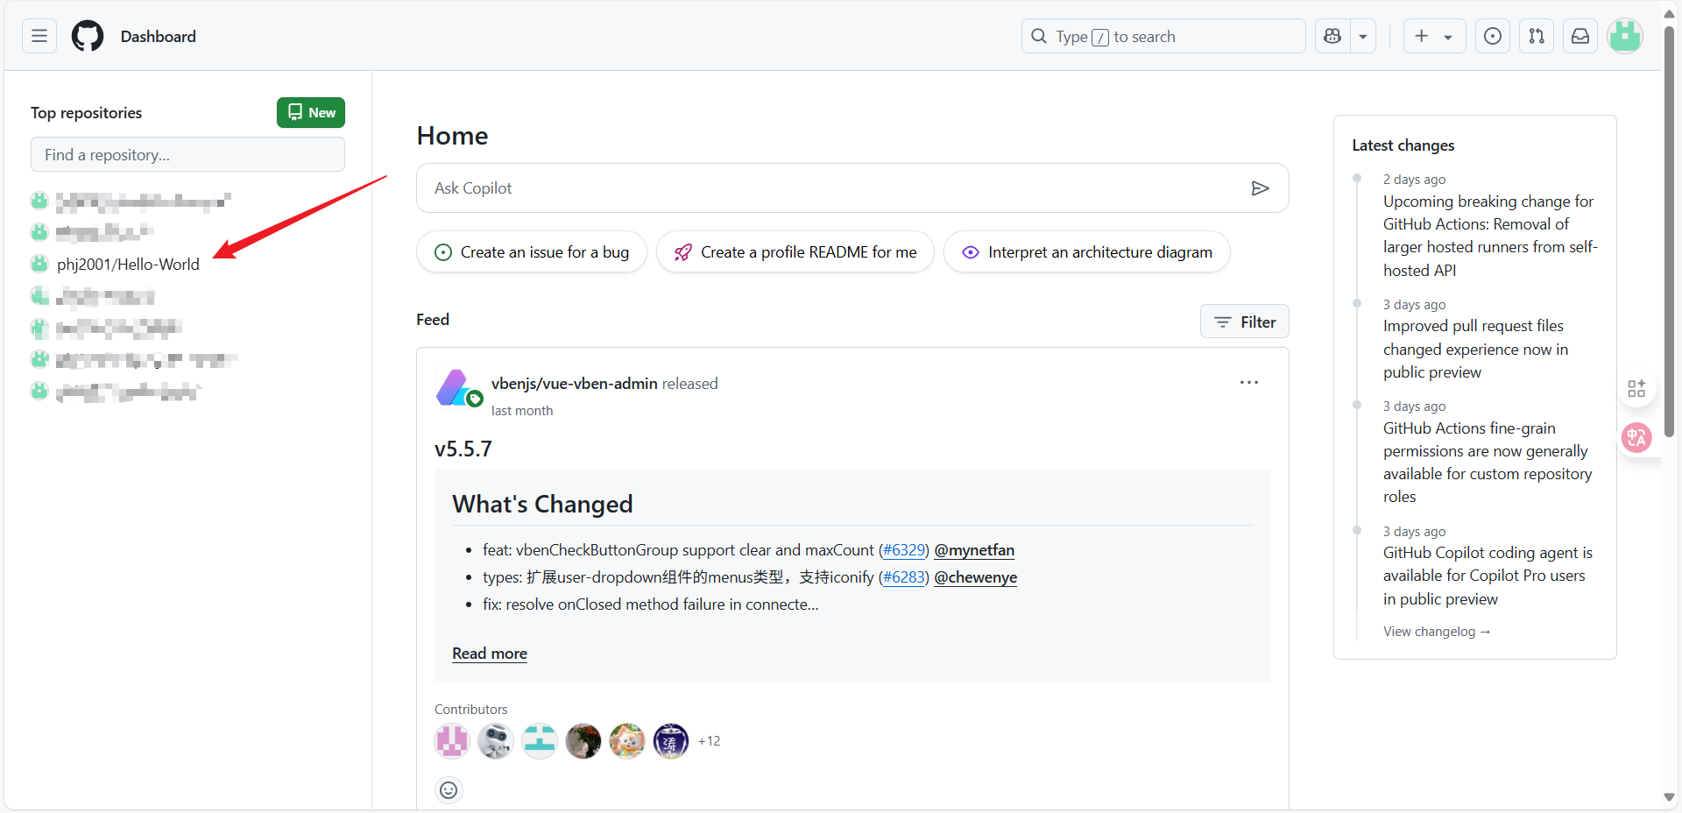The height and width of the screenshot is (813, 1682).
Task: Click the pink translate extension icon on the right edge
Action: pyautogui.click(x=1636, y=438)
